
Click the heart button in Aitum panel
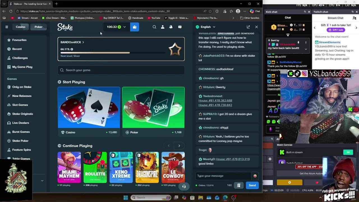pos(317,183)
